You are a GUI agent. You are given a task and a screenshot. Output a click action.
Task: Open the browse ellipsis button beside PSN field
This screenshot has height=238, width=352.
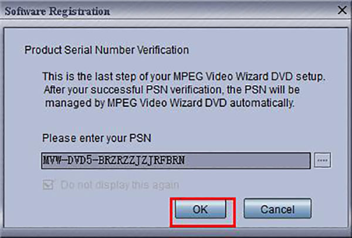(322, 160)
